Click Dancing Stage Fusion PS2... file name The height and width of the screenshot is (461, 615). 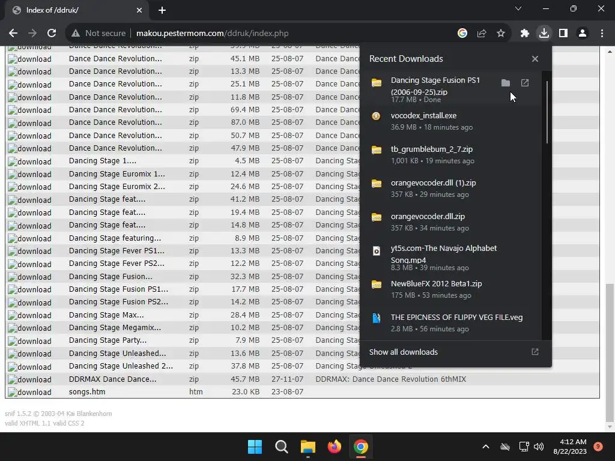pyautogui.click(x=118, y=302)
